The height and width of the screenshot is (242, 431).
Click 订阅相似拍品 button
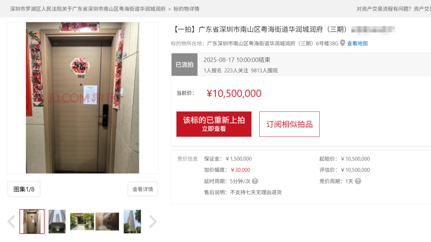(x=289, y=124)
